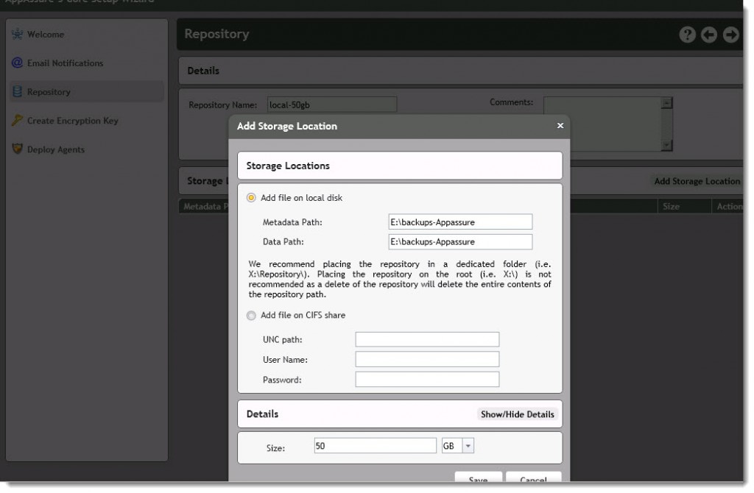754x493 pixels.
Task: Toggle Show/Hide Details in the dialog
Action: pos(518,414)
